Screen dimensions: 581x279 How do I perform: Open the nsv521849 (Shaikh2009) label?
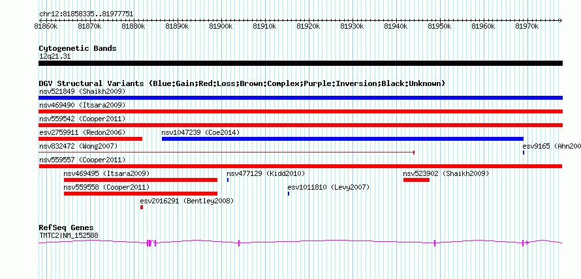(x=82, y=91)
